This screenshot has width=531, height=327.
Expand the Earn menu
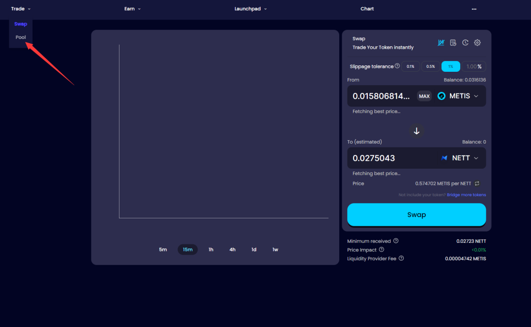coord(132,9)
